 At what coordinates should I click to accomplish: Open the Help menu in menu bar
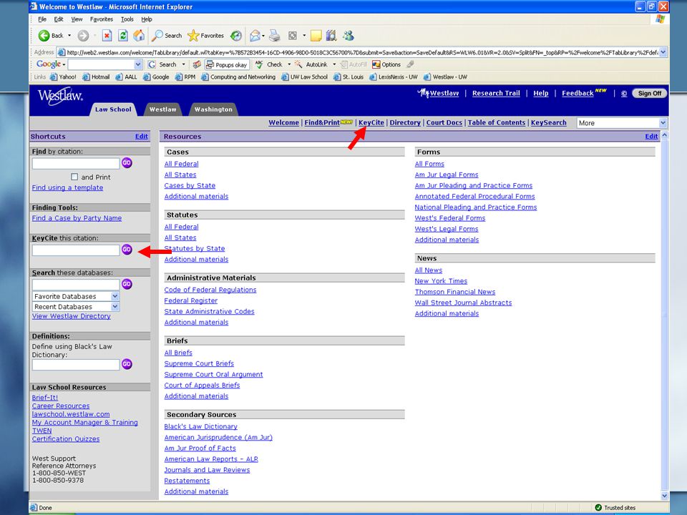click(147, 19)
